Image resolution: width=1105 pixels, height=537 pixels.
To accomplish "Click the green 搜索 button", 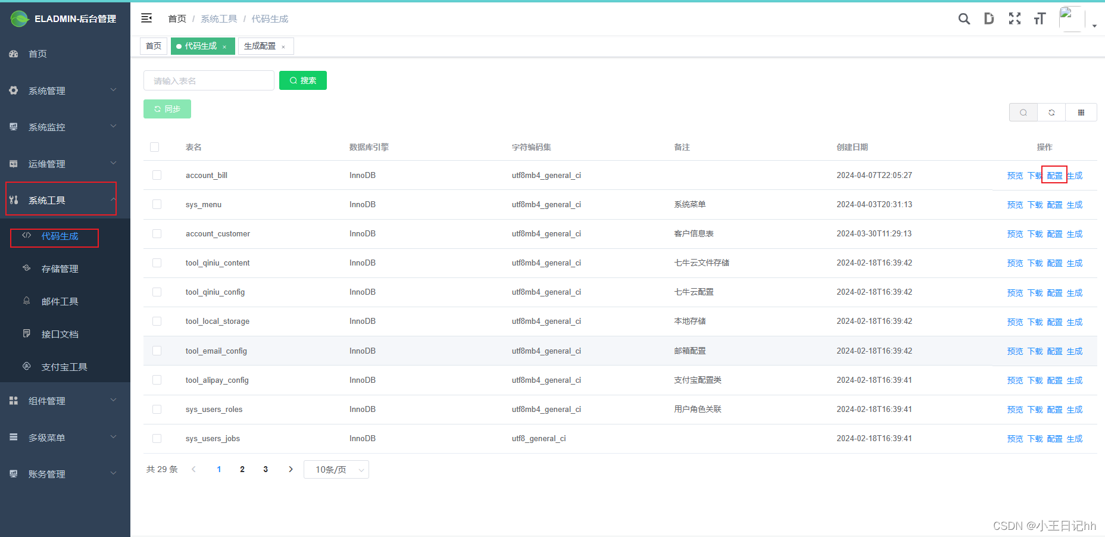I will pos(303,80).
